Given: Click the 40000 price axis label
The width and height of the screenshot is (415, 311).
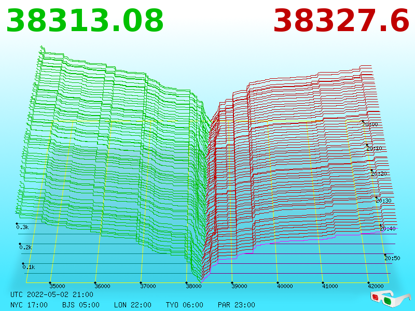Looking at the screenshot, I should (285, 286).
